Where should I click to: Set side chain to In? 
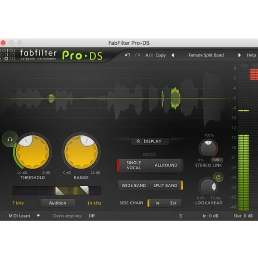tap(157, 203)
